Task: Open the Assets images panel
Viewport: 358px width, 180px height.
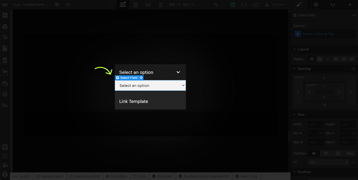Action: tap(5, 83)
